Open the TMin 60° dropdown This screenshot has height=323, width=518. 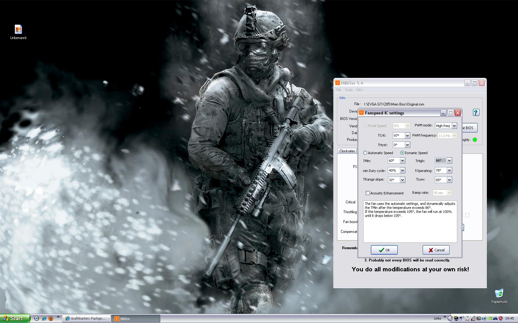pyautogui.click(x=402, y=161)
